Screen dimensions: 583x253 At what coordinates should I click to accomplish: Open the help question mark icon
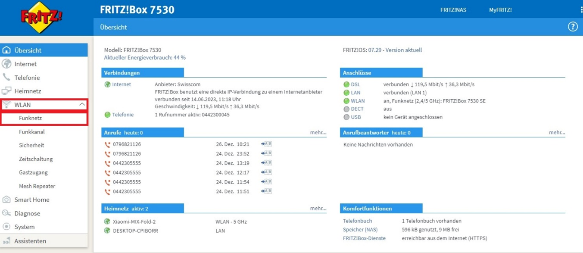pos(572,27)
